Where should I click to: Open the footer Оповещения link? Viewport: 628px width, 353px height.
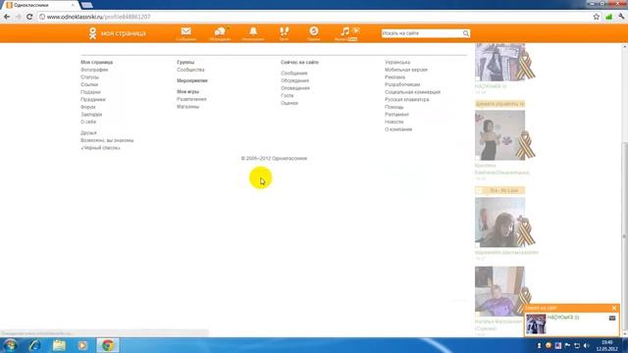coord(295,88)
